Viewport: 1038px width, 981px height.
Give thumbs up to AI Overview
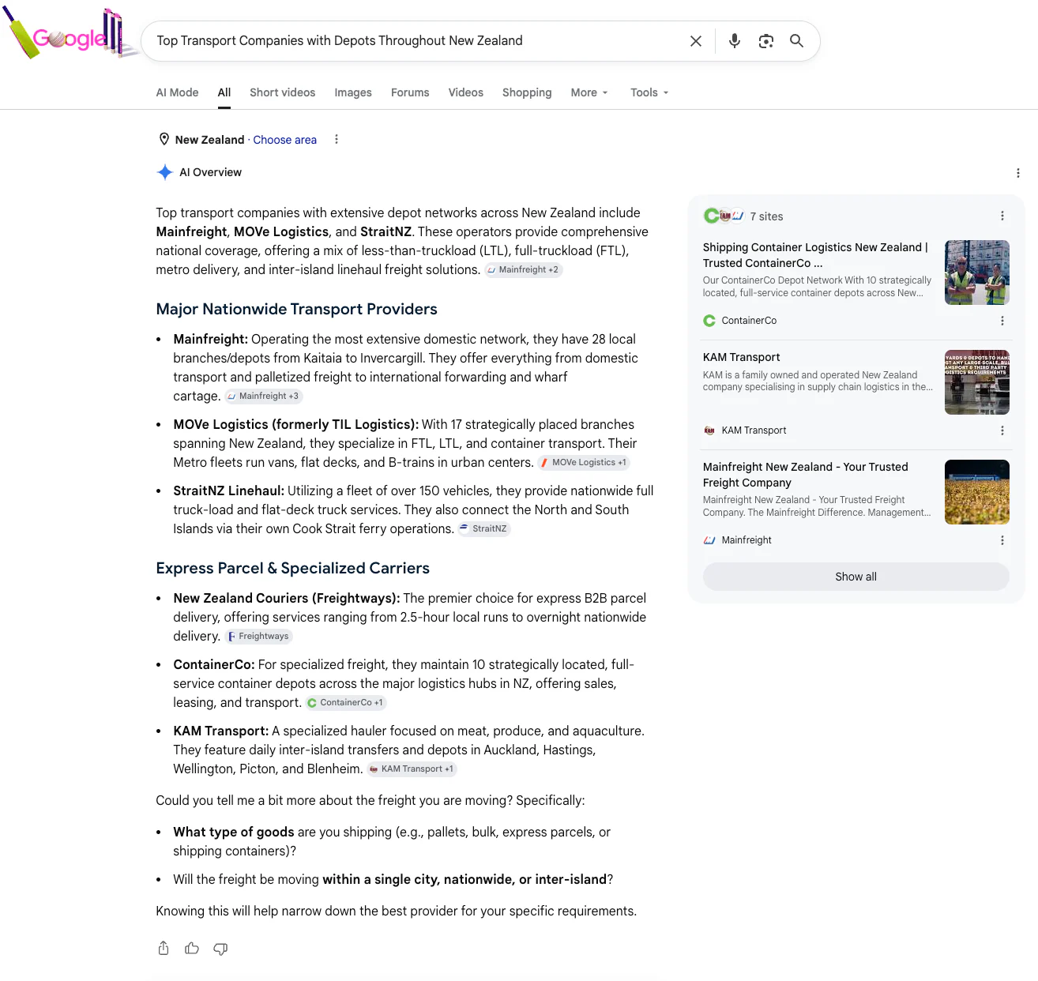point(192,949)
